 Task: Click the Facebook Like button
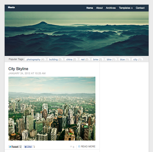(28, 147)
